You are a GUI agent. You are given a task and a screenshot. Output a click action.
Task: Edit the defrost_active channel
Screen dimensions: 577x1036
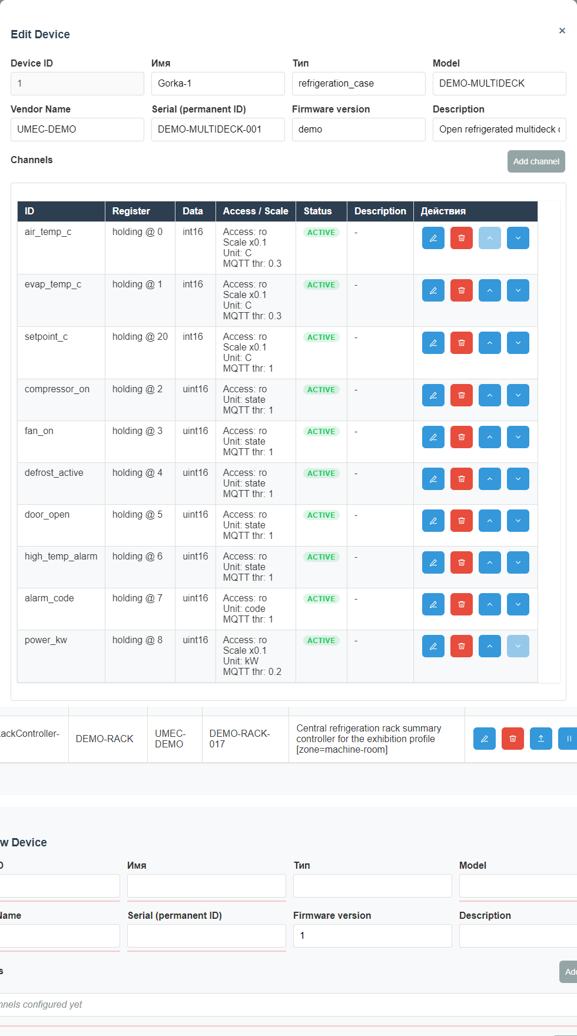pos(433,479)
